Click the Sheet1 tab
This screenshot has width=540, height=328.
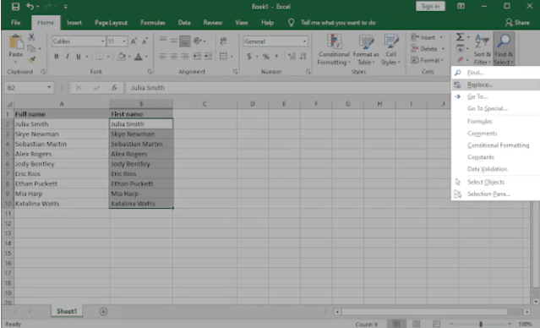click(x=67, y=311)
